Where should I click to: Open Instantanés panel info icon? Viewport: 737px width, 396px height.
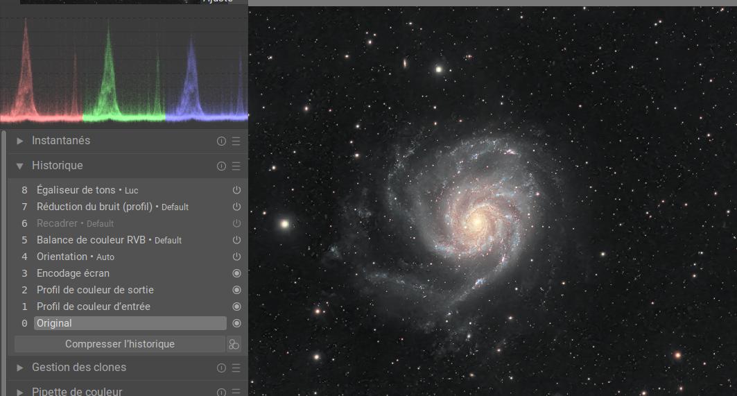click(x=221, y=141)
